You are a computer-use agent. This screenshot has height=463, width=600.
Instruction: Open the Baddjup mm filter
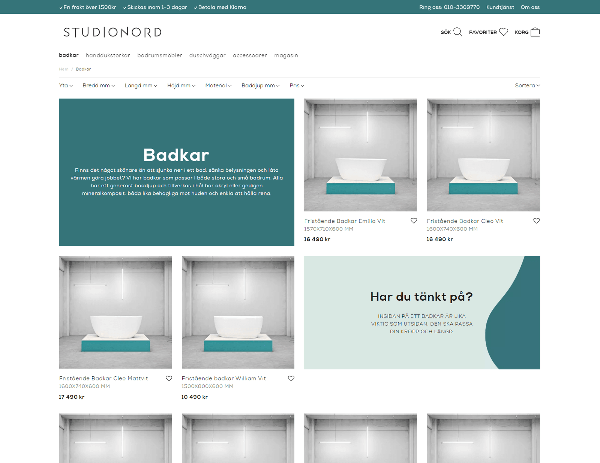(x=261, y=85)
